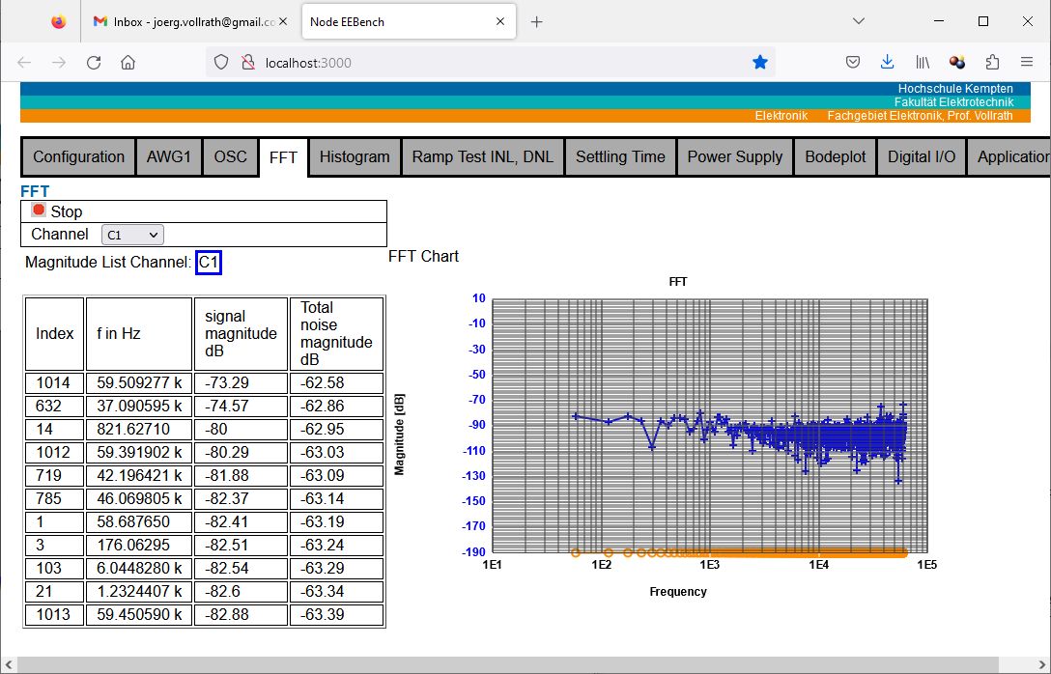Open the extensions puzzle icon
The height and width of the screenshot is (674, 1051).
pos(992,63)
